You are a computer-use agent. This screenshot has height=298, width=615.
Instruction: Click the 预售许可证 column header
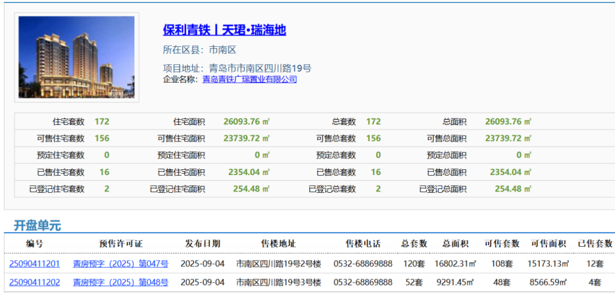(x=120, y=244)
